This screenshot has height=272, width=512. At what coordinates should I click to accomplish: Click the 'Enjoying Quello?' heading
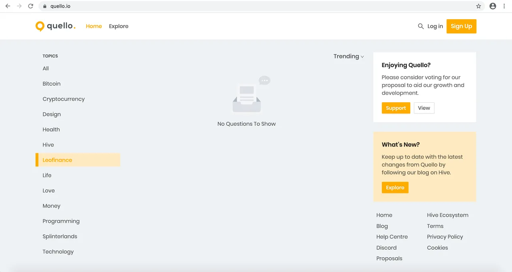406,65
